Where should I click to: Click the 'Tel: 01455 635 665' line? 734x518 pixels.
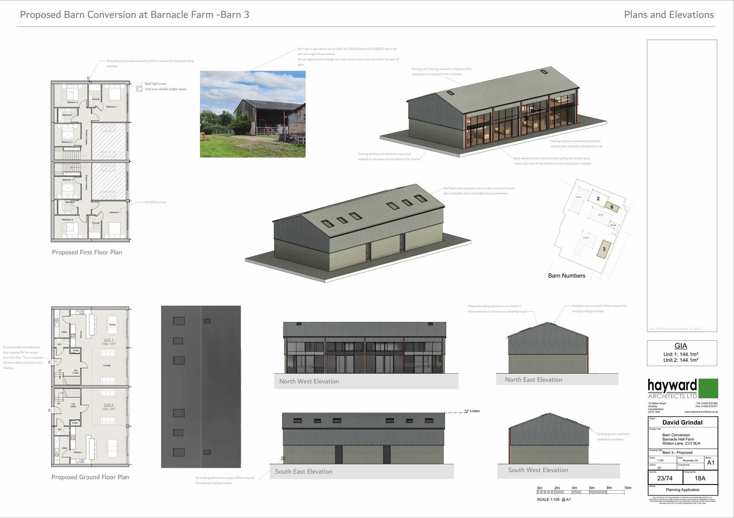pyautogui.click(x=706, y=403)
